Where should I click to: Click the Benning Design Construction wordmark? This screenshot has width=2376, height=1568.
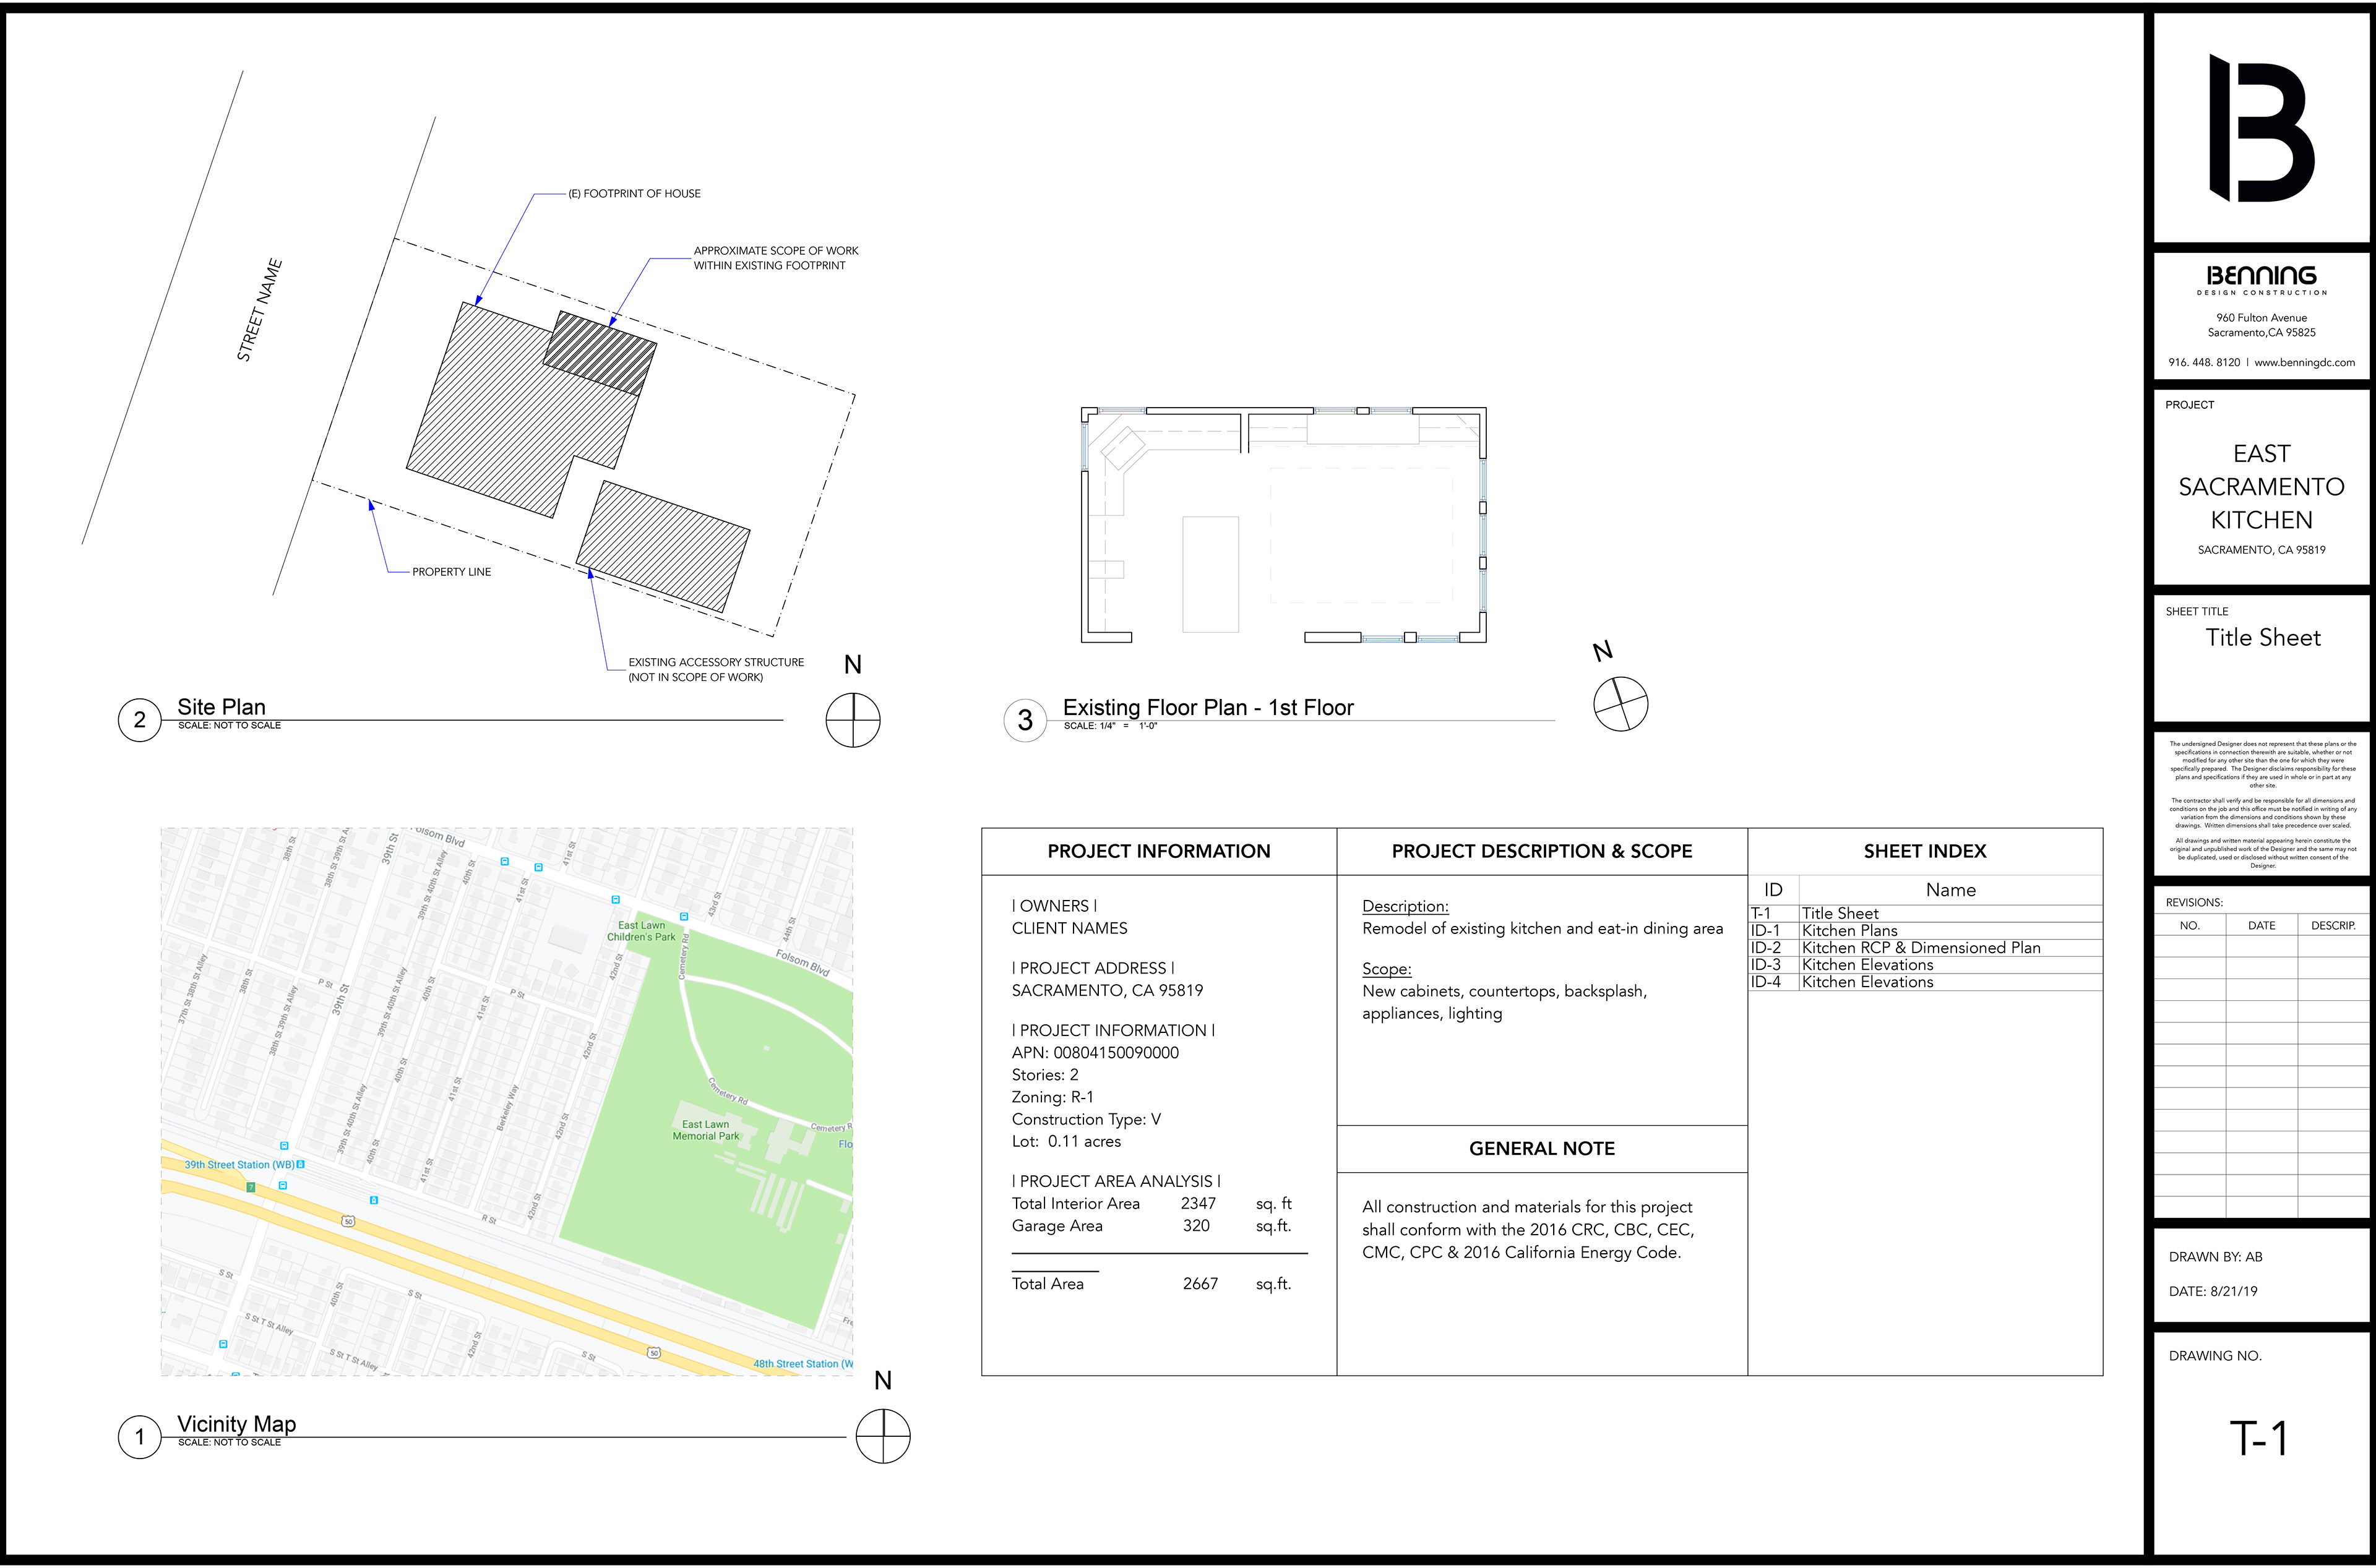tap(2261, 279)
